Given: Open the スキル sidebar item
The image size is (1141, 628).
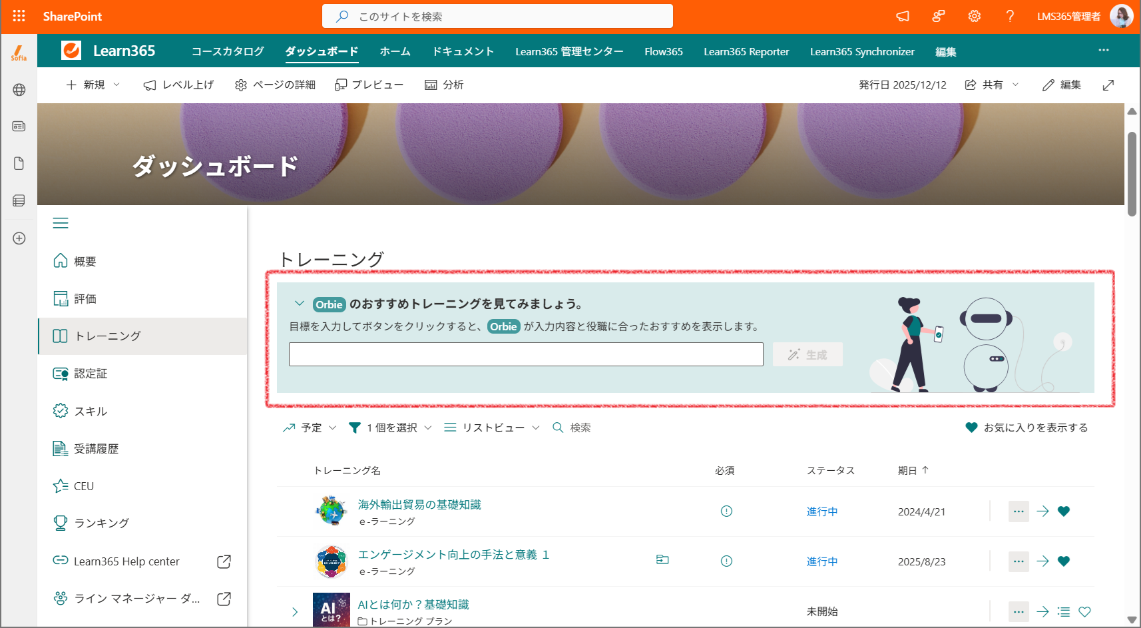Looking at the screenshot, I should click(142, 411).
